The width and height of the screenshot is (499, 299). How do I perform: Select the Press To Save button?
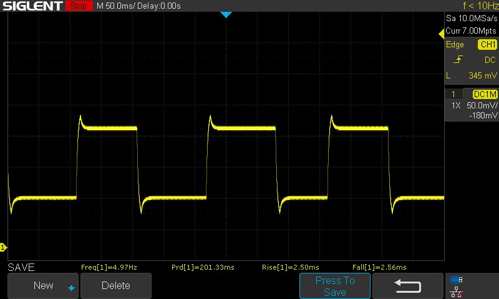coord(335,286)
